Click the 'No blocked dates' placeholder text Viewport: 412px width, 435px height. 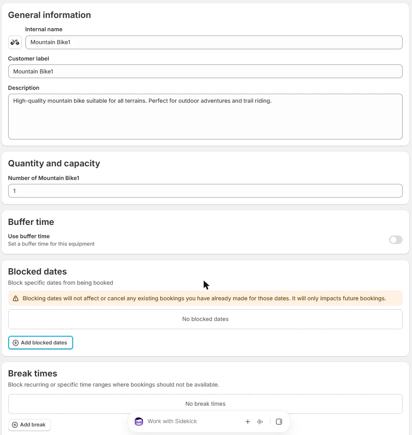205,319
